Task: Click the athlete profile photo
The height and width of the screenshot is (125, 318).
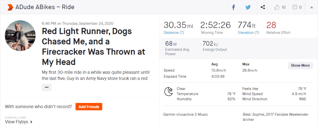Action: pos(20,36)
